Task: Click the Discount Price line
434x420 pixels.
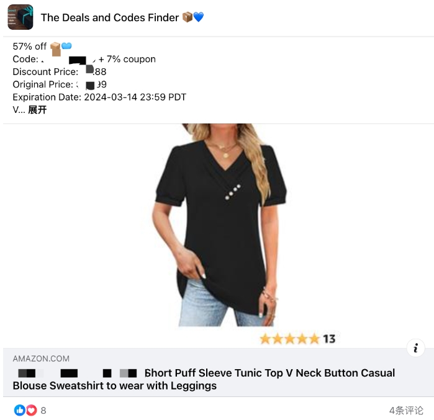Action: point(60,71)
